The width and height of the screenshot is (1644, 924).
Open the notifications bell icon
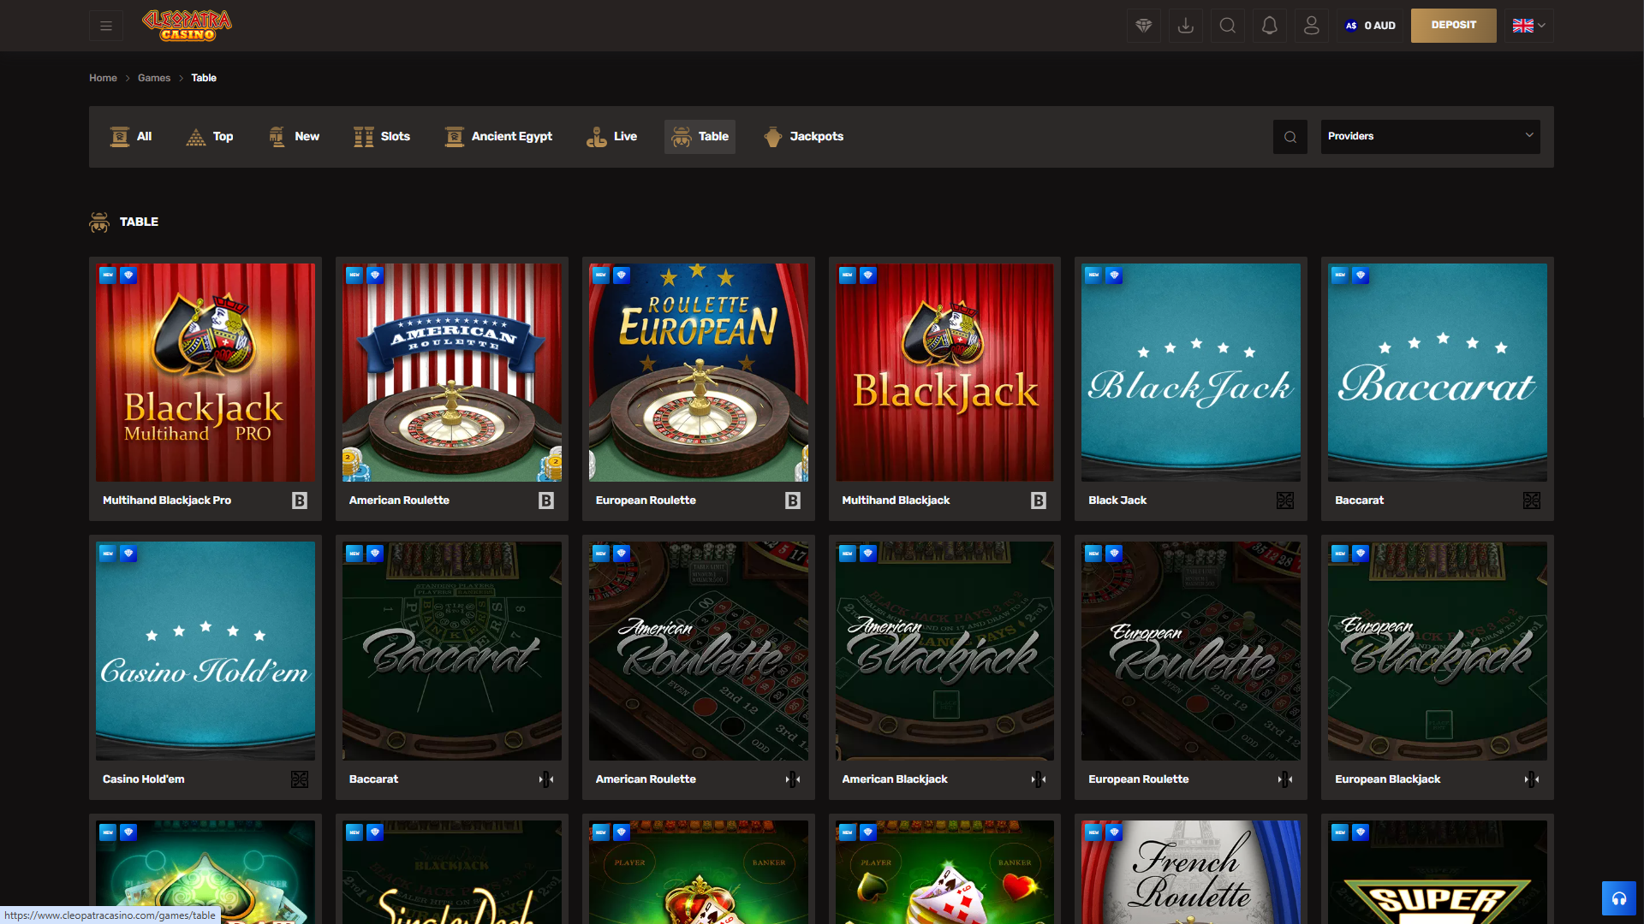pyautogui.click(x=1269, y=26)
